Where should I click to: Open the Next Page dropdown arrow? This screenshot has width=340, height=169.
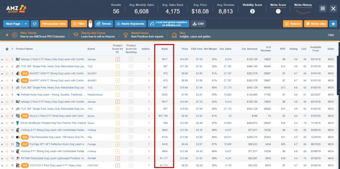click(26, 24)
